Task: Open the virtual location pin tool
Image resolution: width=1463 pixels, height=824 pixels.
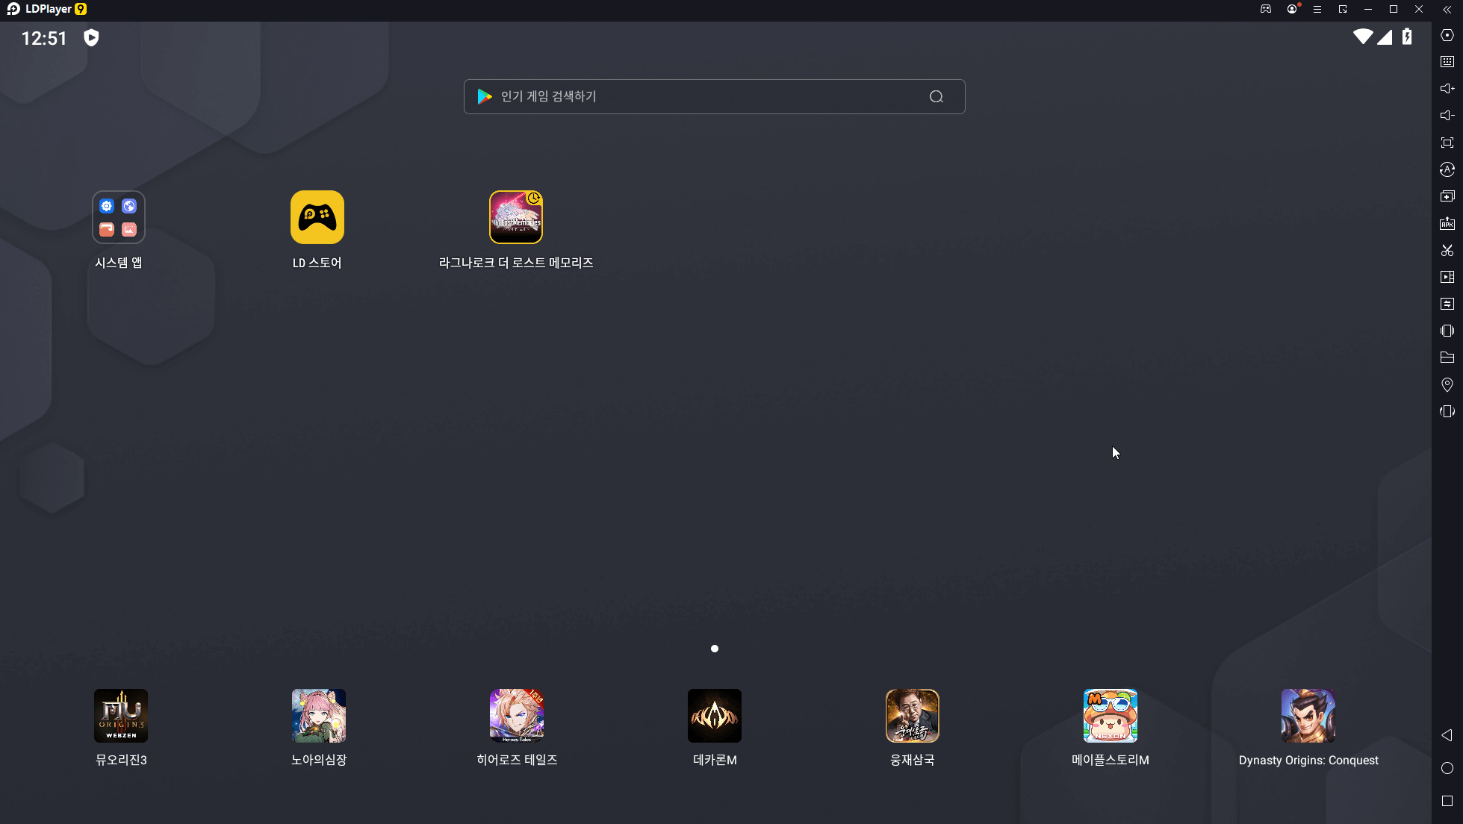Action: 1447,384
